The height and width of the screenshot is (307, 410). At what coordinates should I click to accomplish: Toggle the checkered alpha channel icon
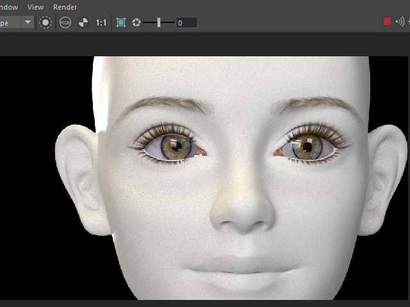click(83, 22)
